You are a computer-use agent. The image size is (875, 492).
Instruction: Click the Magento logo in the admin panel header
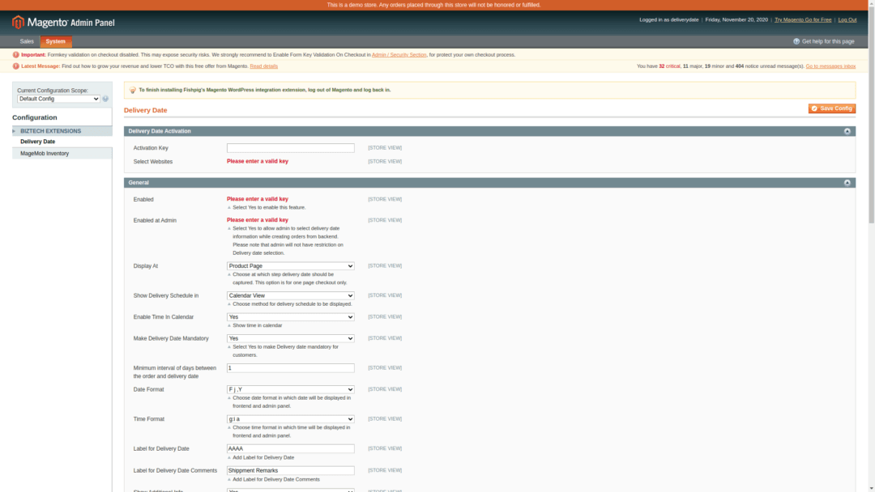tap(16, 23)
